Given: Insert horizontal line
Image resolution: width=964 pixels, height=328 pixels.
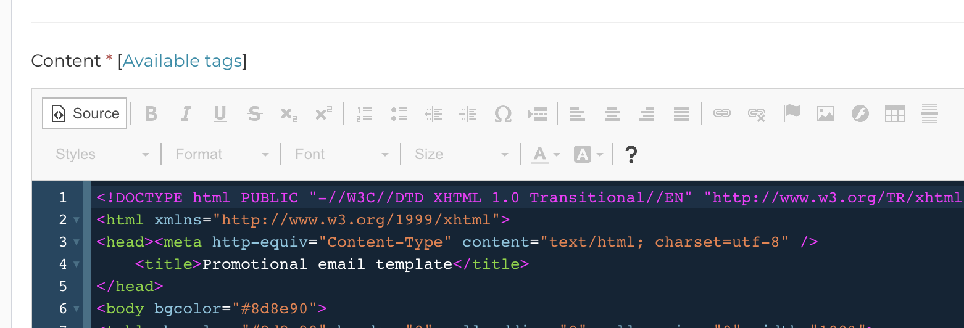Looking at the screenshot, I should click(929, 113).
